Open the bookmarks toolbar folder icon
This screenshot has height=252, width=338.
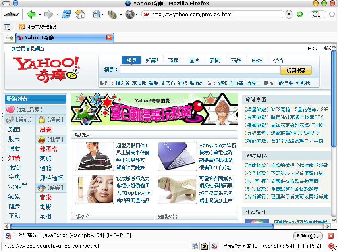pyautogui.click(x=7, y=27)
